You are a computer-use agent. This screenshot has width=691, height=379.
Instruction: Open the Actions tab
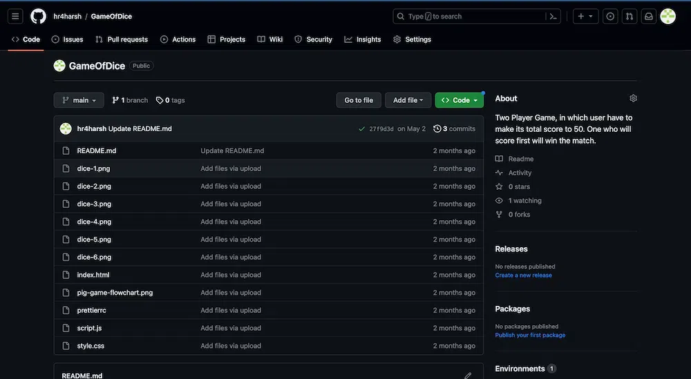pyautogui.click(x=178, y=39)
